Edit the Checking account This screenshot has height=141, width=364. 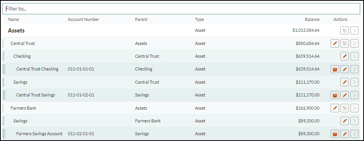tap(345, 56)
